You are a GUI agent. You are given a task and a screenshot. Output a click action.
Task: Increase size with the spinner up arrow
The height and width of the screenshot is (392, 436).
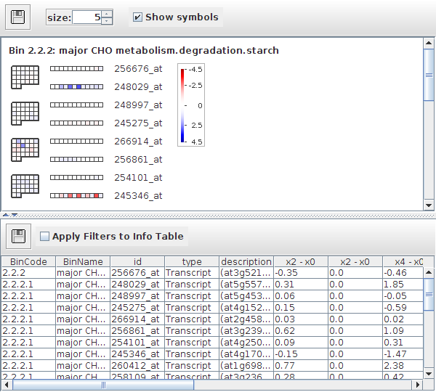click(x=107, y=13)
